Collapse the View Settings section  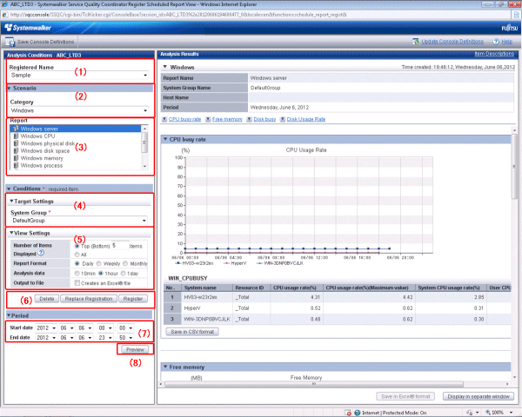click(11, 233)
